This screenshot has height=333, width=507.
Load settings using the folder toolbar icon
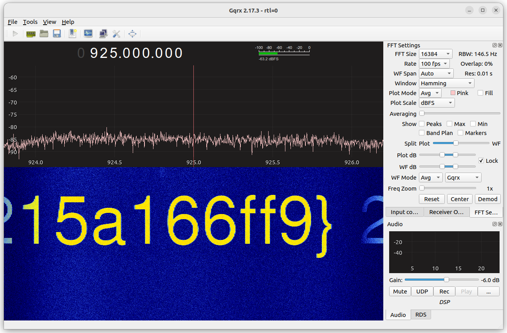coord(44,34)
